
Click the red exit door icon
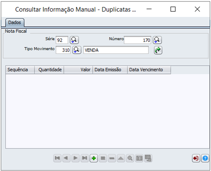point(196,158)
